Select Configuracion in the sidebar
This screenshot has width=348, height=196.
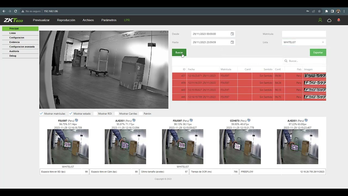click(20, 38)
